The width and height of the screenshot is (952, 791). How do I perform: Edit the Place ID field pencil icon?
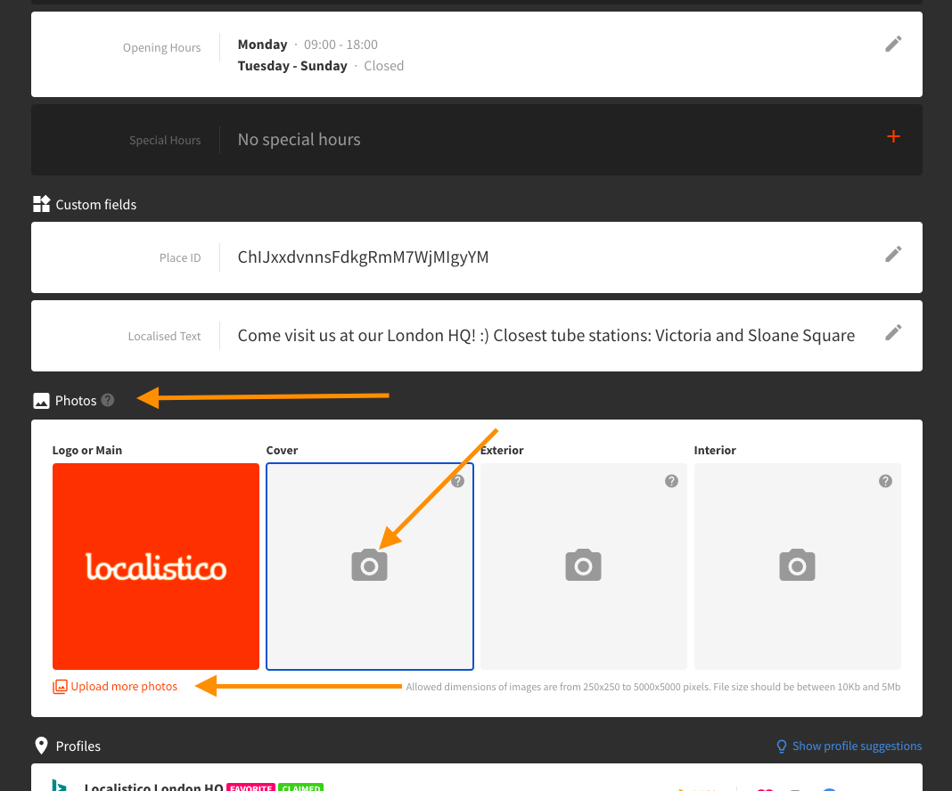coord(893,254)
